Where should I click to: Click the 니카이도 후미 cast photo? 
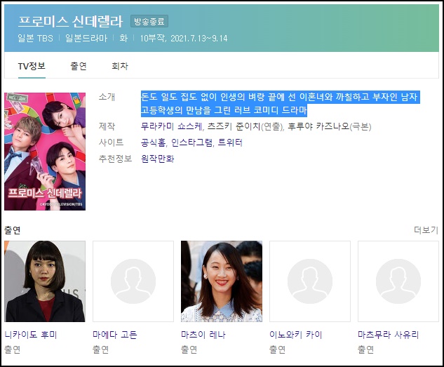[x=45, y=281]
